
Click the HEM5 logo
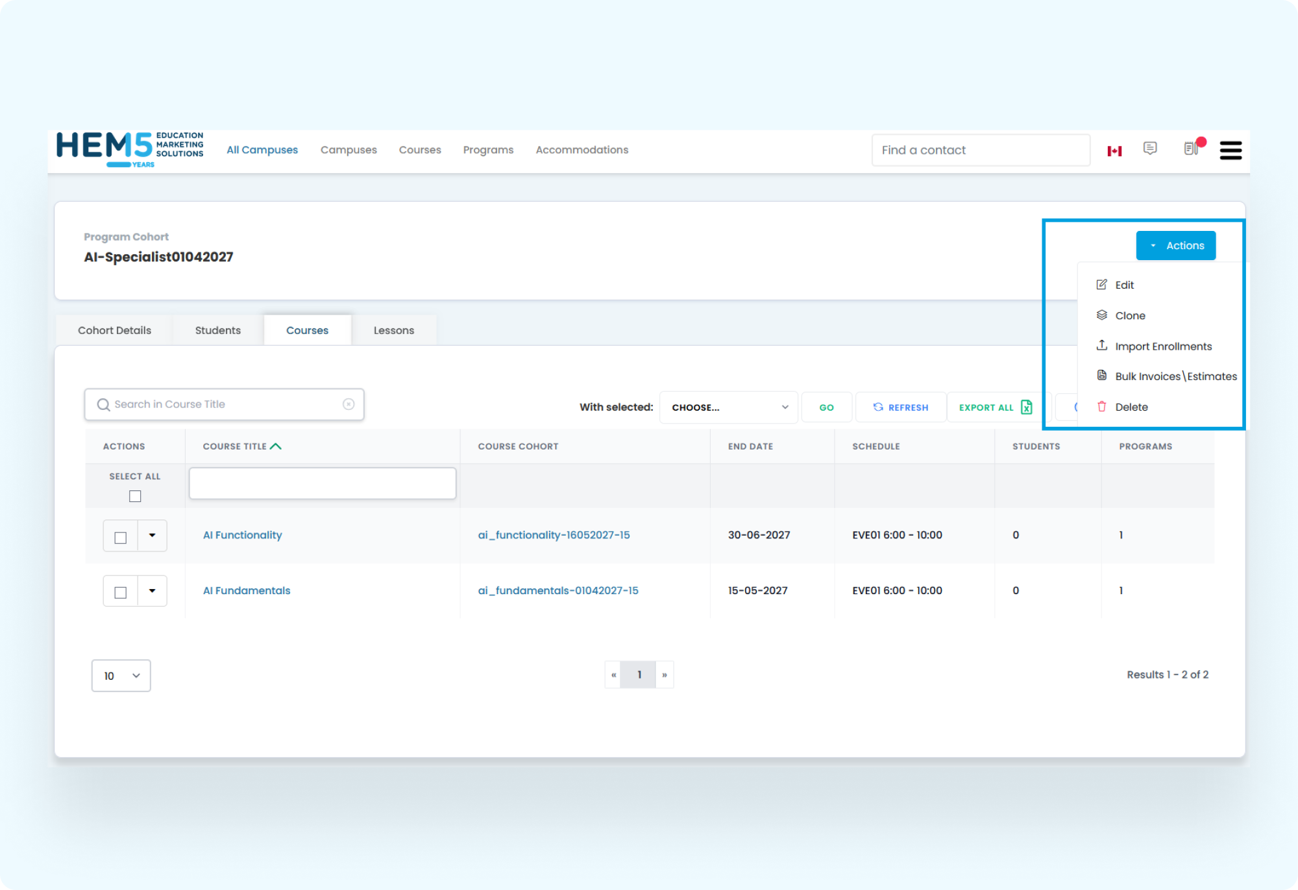pyautogui.click(x=130, y=149)
